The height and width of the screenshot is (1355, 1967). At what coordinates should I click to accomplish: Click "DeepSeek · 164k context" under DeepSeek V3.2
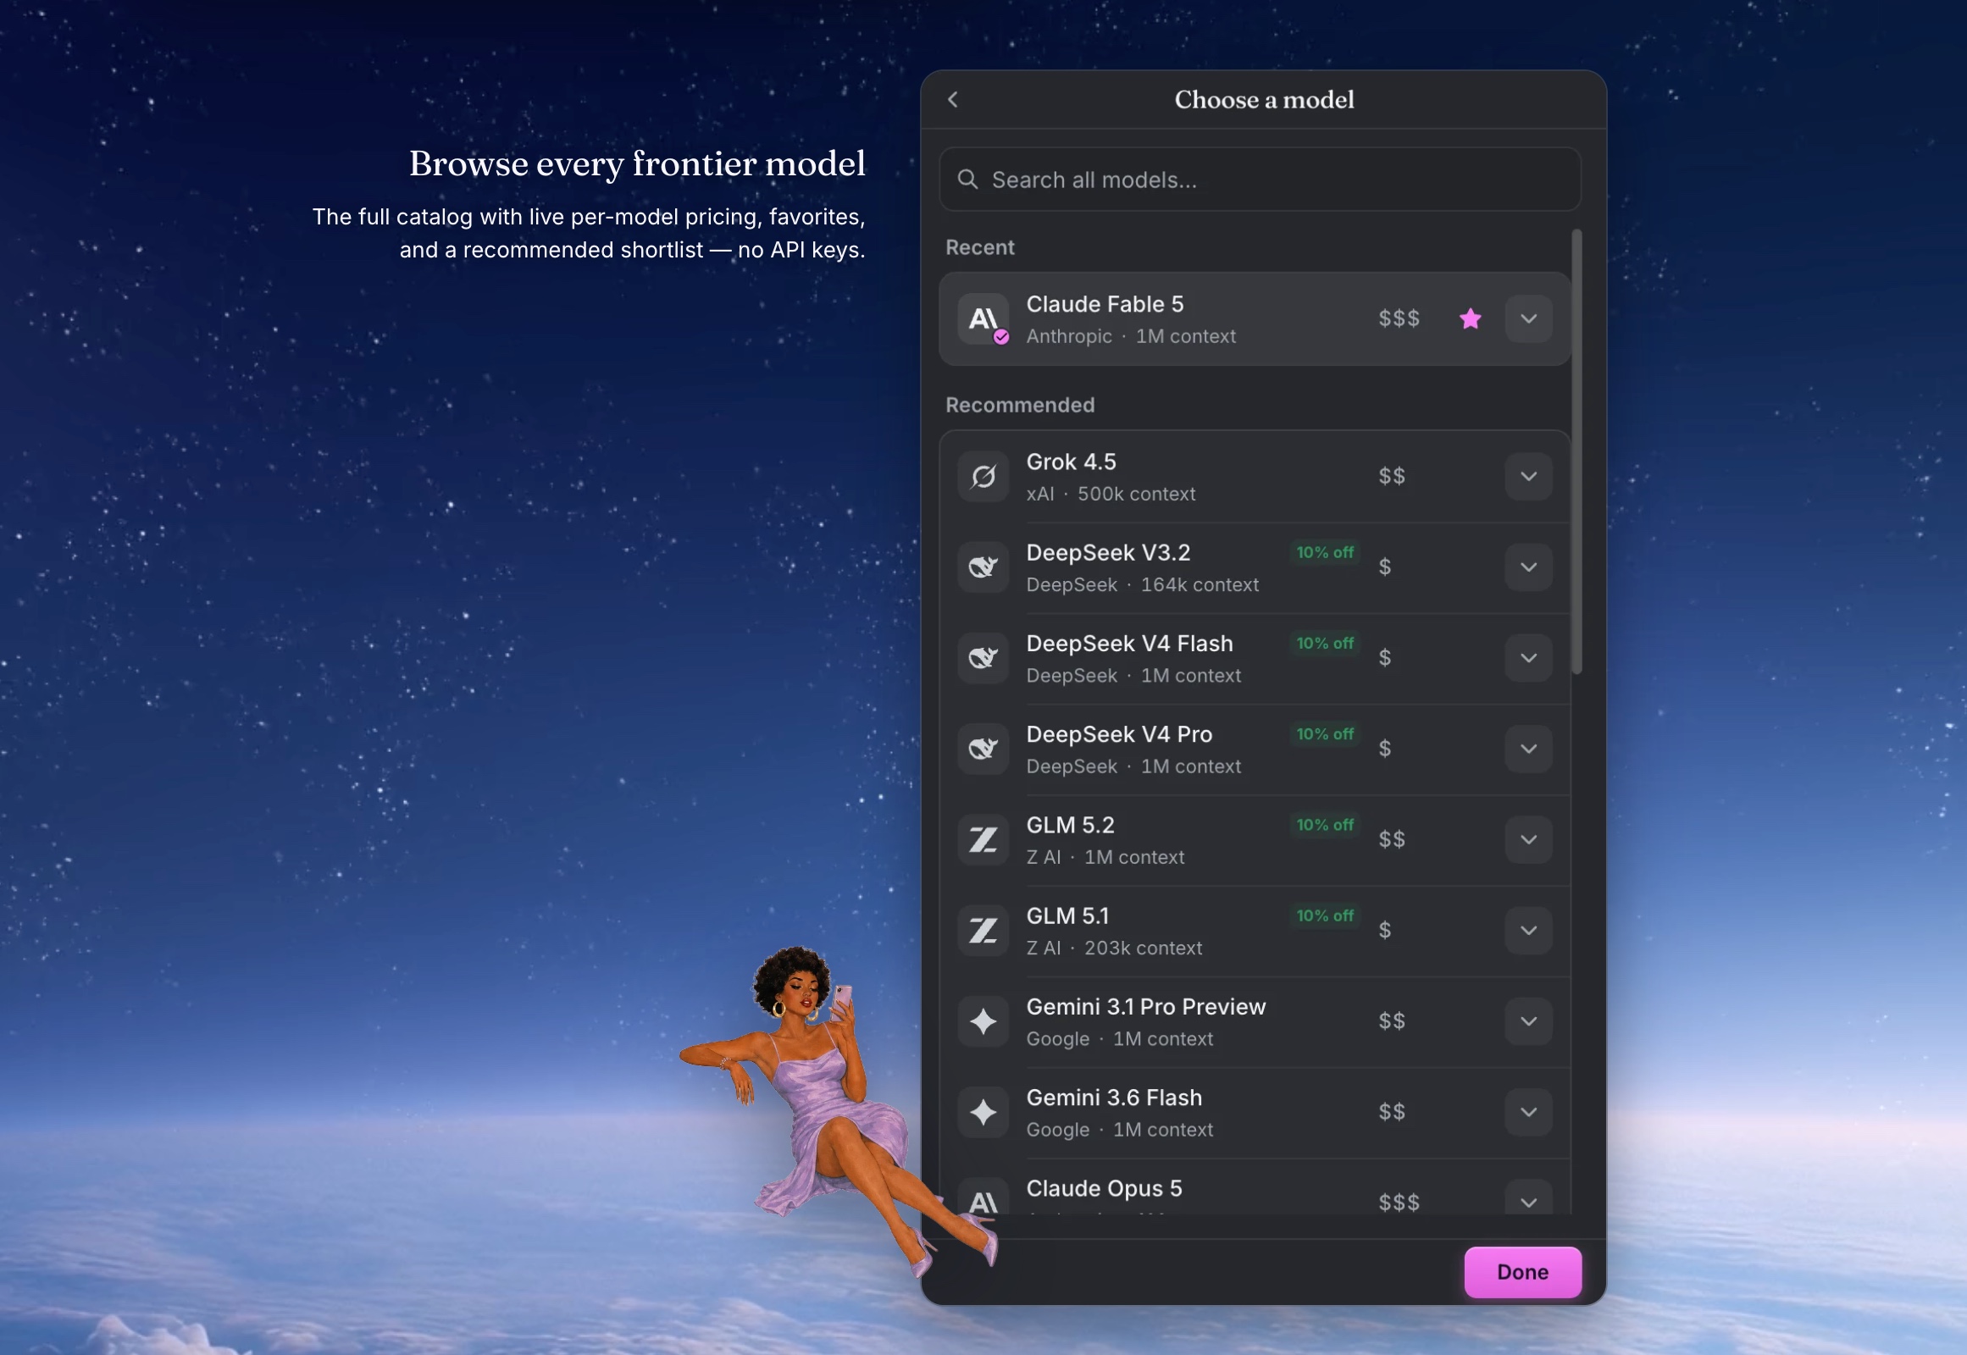coord(1142,585)
